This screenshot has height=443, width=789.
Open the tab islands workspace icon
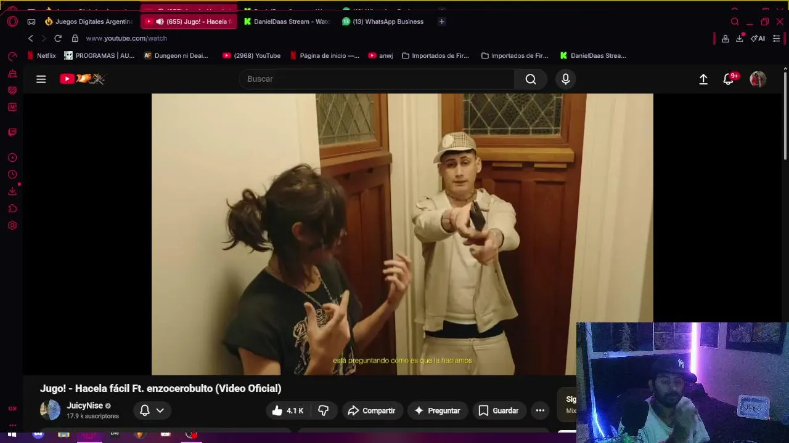pyautogui.click(x=31, y=22)
